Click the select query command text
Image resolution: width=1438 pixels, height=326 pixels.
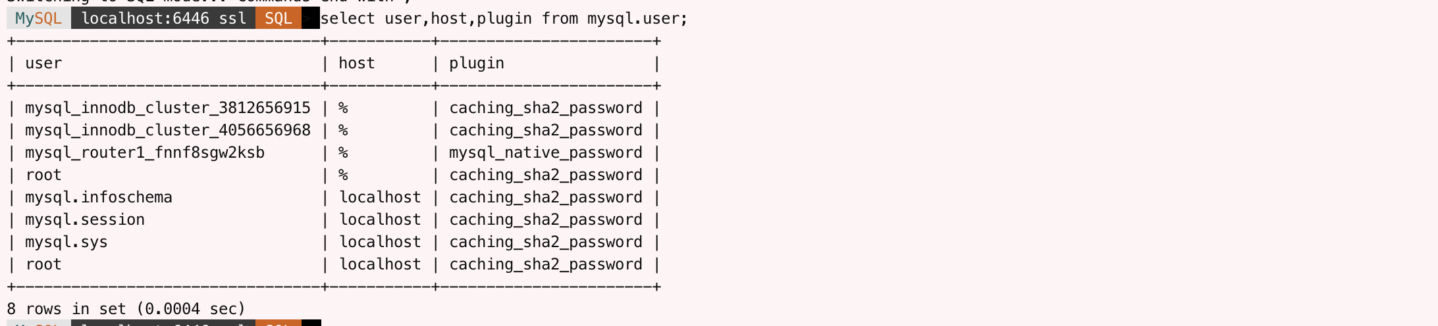tap(504, 18)
